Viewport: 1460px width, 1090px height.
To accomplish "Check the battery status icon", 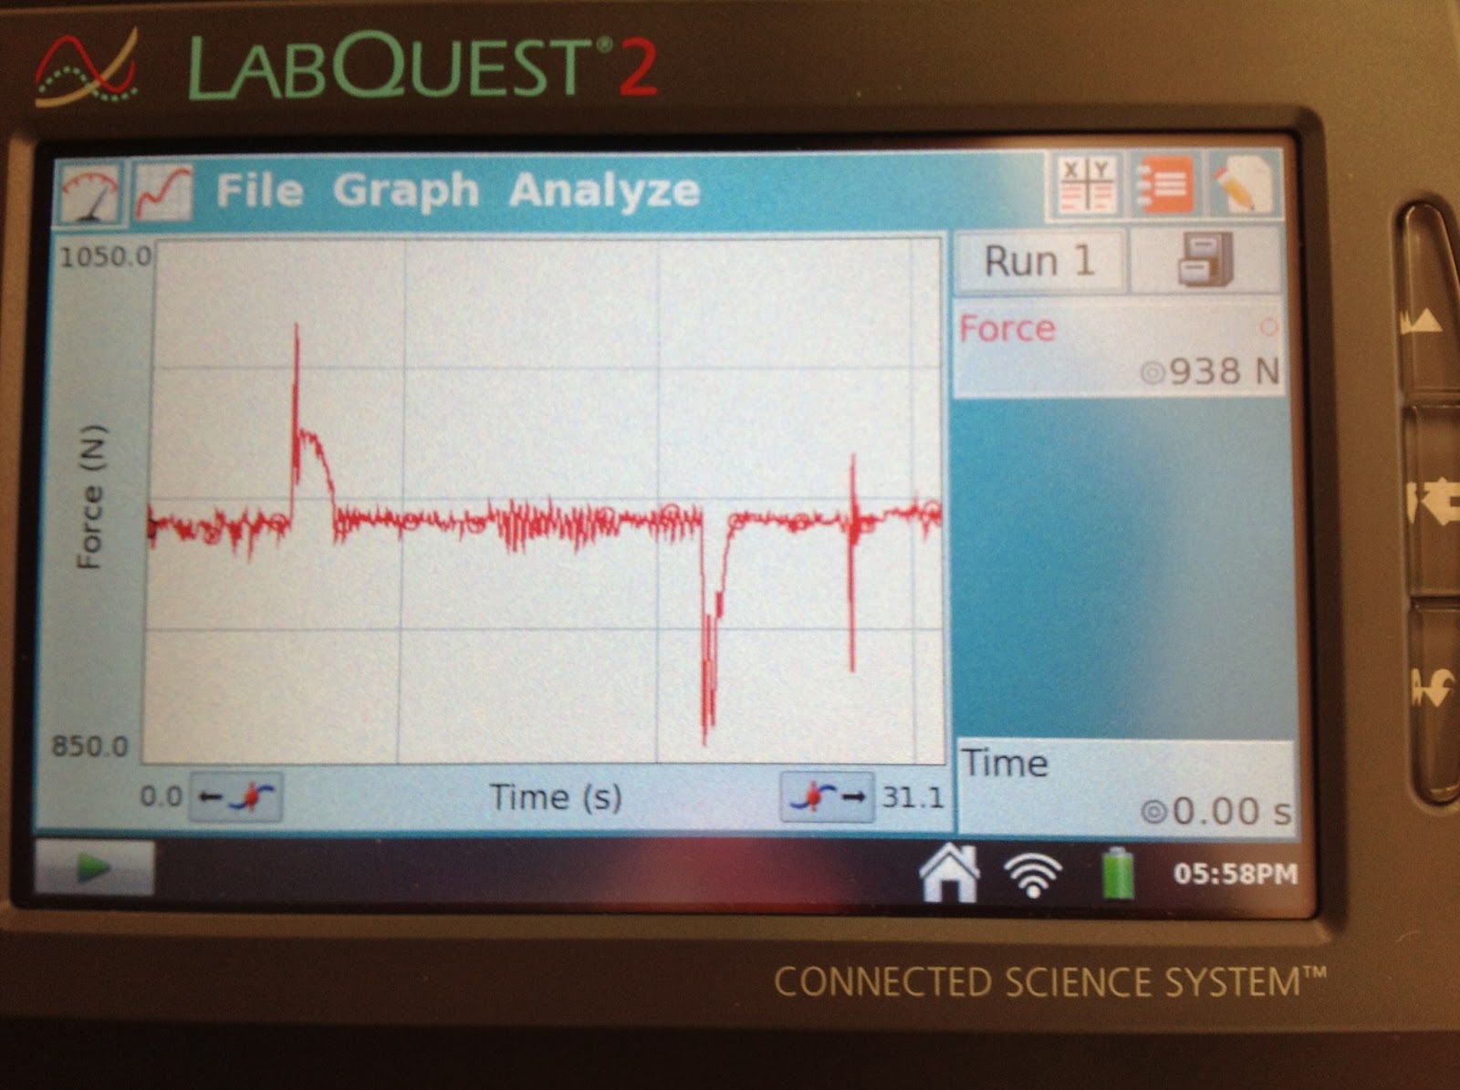I will 1118,874.
